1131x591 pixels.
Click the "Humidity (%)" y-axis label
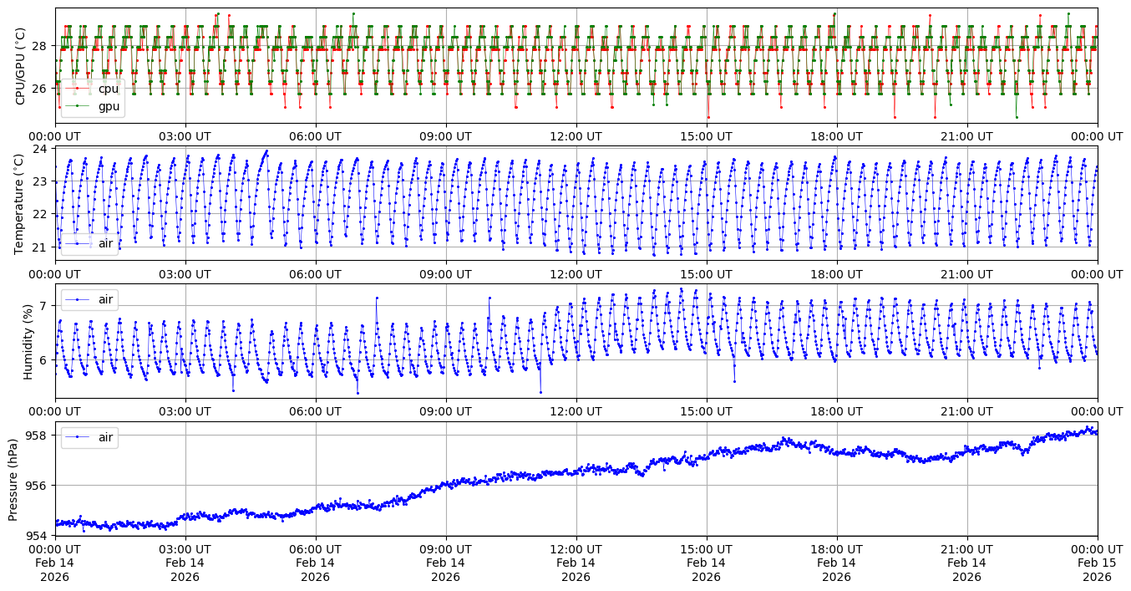coord(28,341)
